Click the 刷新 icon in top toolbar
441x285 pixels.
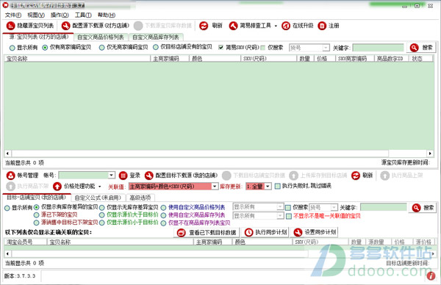(x=204, y=26)
